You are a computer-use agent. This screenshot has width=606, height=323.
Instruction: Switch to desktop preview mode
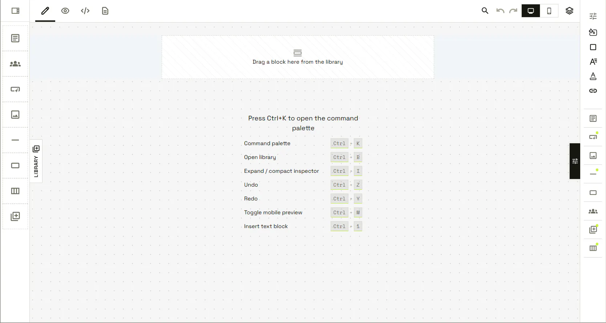(531, 11)
